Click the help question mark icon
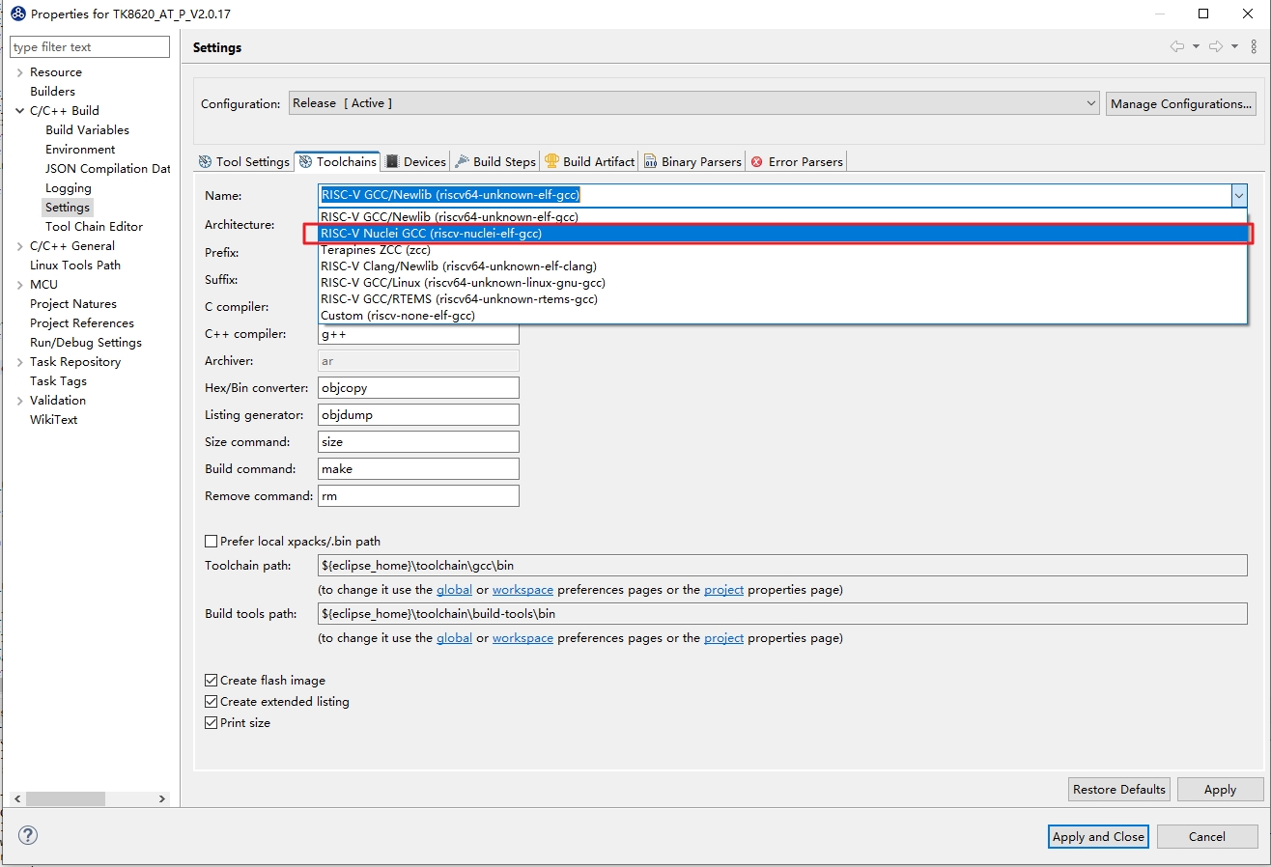The width and height of the screenshot is (1271, 867). tap(28, 836)
